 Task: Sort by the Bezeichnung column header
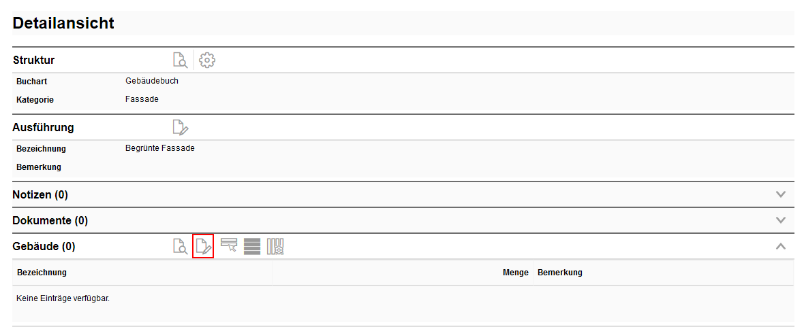coord(42,273)
